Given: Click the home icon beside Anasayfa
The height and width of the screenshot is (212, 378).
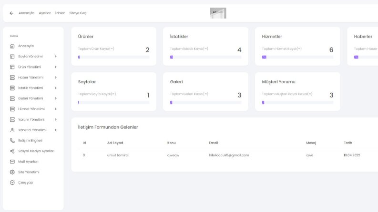Looking at the screenshot, I should pos(12,46).
